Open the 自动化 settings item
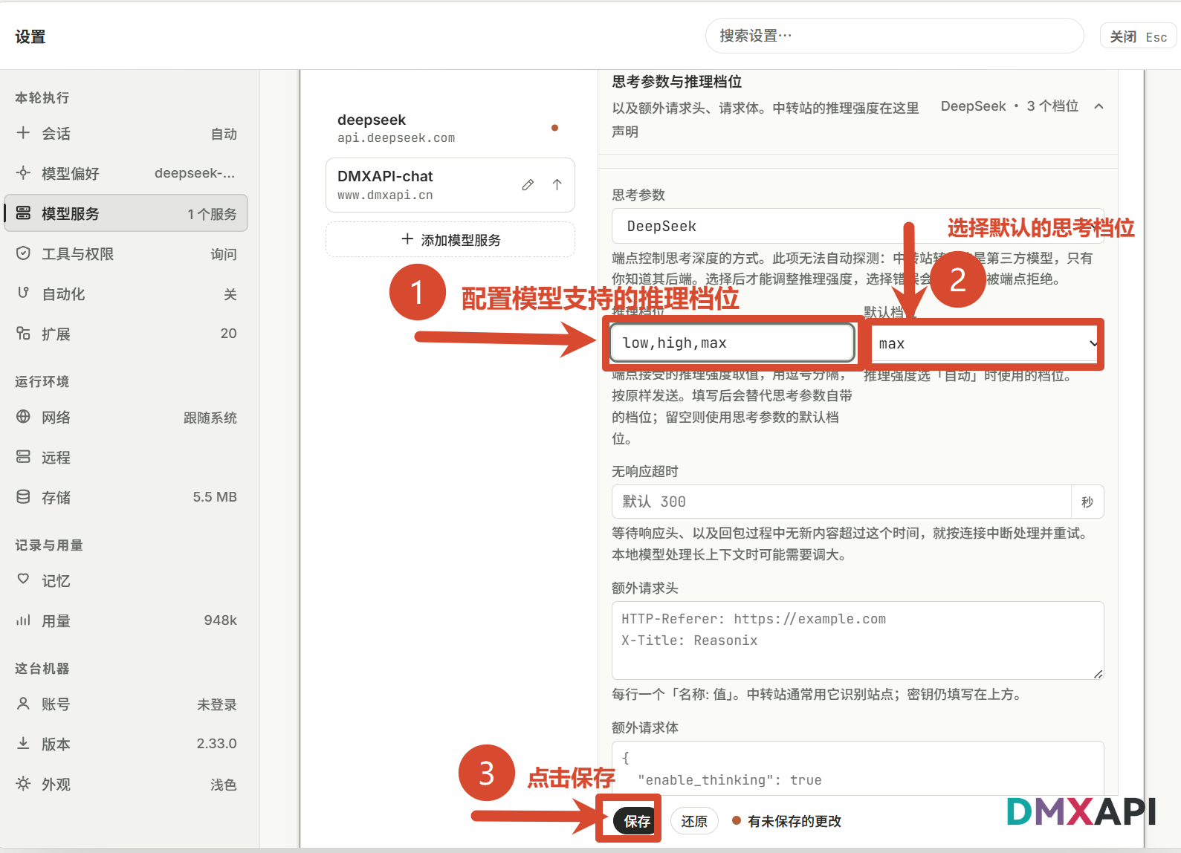Image resolution: width=1181 pixels, height=853 pixels. coord(126,294)
